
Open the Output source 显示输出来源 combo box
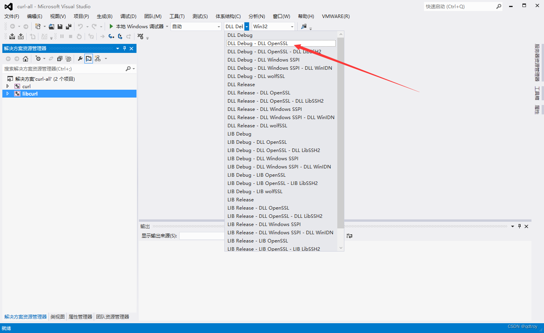coord(202,236)
